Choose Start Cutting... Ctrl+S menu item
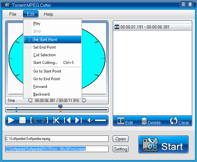The width and height of the screenshot is (197, 162). click(53, 63)
